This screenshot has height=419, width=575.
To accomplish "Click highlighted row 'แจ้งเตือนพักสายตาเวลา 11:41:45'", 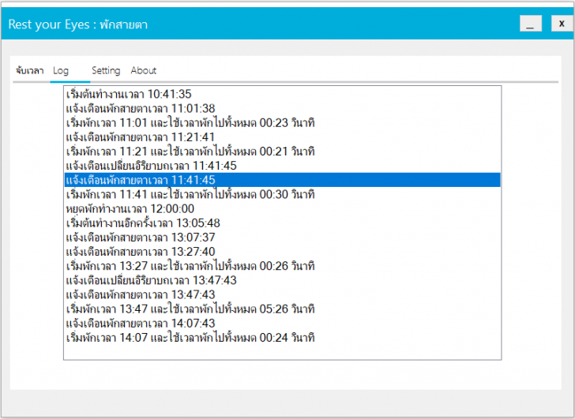I will pyautogui.click(x=283, y=180).
